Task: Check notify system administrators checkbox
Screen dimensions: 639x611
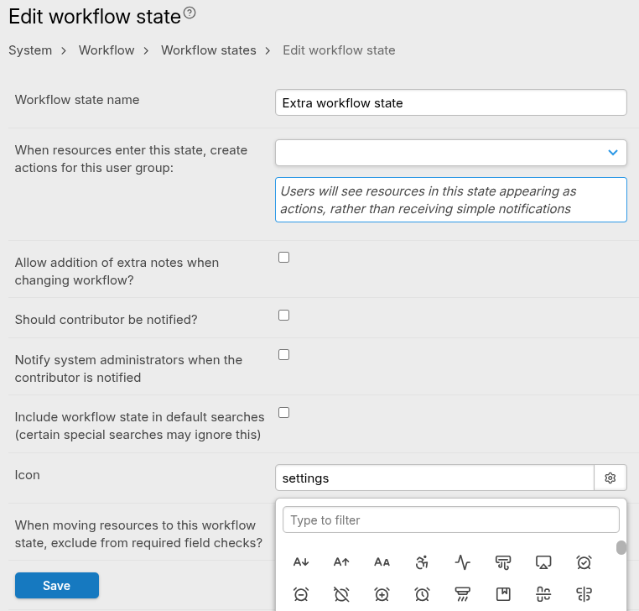Action: pos(284,355)
